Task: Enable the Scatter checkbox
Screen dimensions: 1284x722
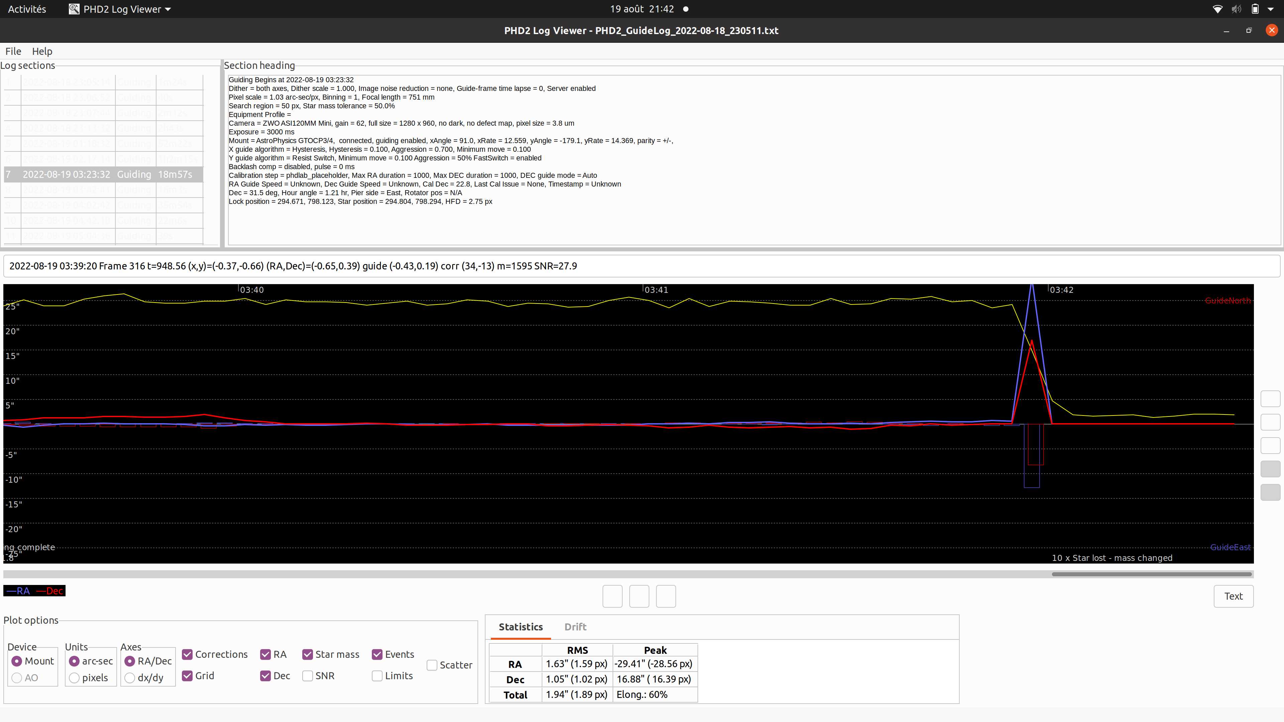Action: pos(432,665)
